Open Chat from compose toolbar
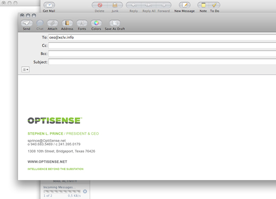Screen dimensions: 276x199 [40, 23]
